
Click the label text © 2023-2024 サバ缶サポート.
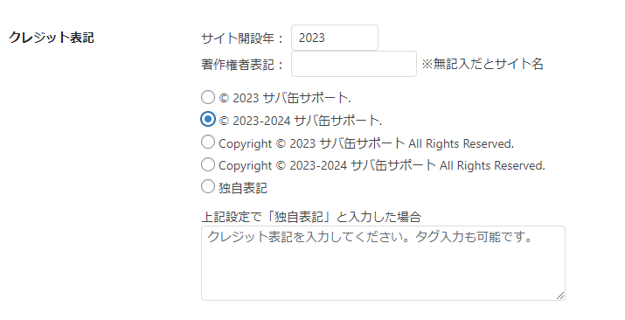(x=300, y=121)
